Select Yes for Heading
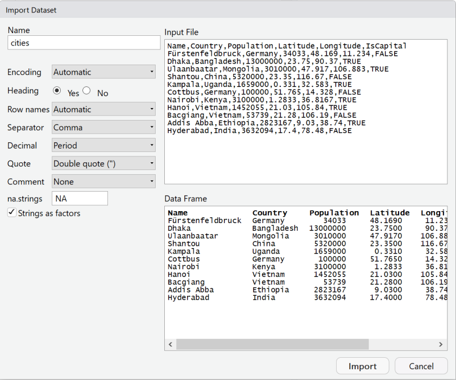 pyautogui.click(x=57, y=91)
